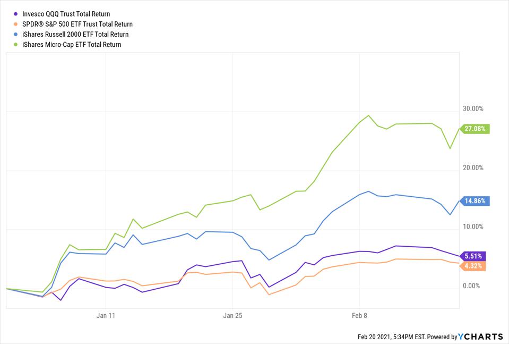This screenshot has width=509, height=344.
Task: Toggle SPDR S&P 500 ETF Trust series label
Action: click(x=77, y=24)
